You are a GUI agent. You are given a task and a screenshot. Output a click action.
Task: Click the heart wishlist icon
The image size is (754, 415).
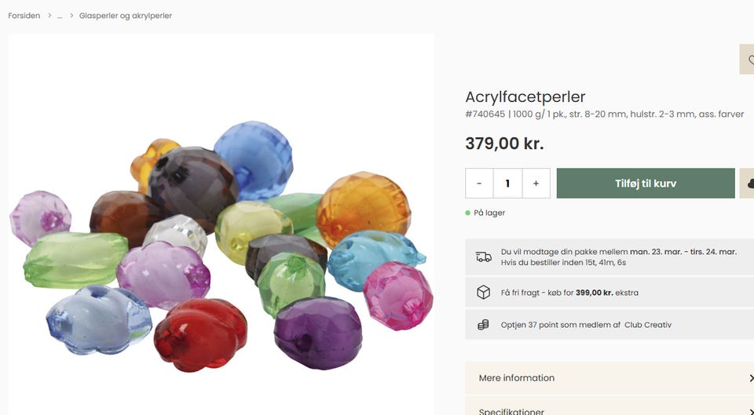[x=749, y=60]
